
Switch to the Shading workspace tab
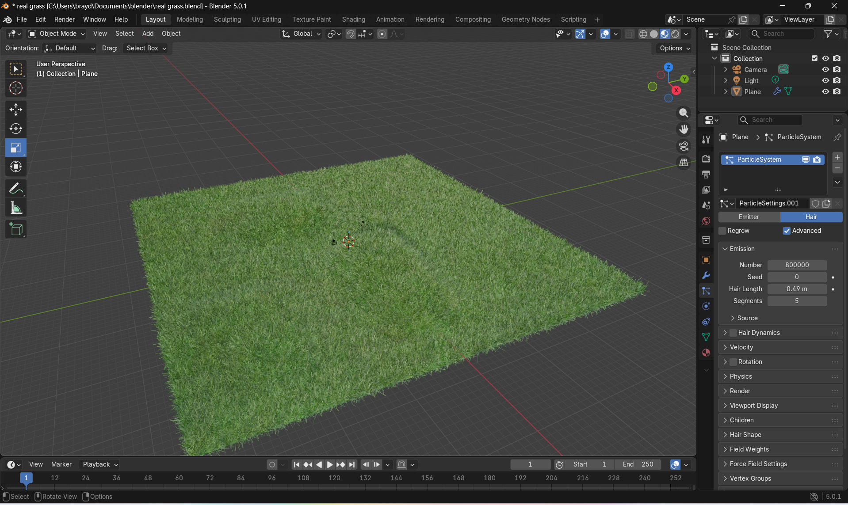[353, 19]
